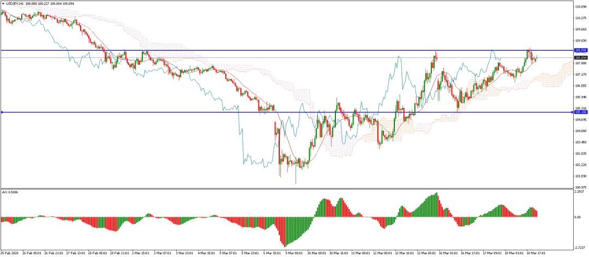Click the 105.940 price scale value
Screen dimensions: 589x257
click(x=580, y=97)
